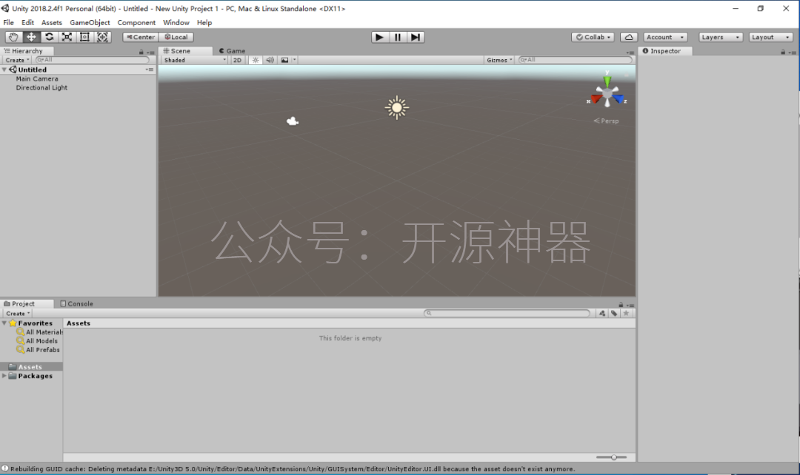Screen dimensions: 800x475
Task: Click Search by Label tag icon
Action: point(614,314)
